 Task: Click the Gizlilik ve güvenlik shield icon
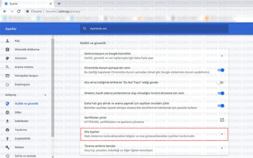pyautogui.click(x=8, y=103)
